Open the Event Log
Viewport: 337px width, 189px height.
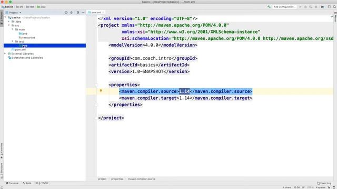[x=324, y=183]
